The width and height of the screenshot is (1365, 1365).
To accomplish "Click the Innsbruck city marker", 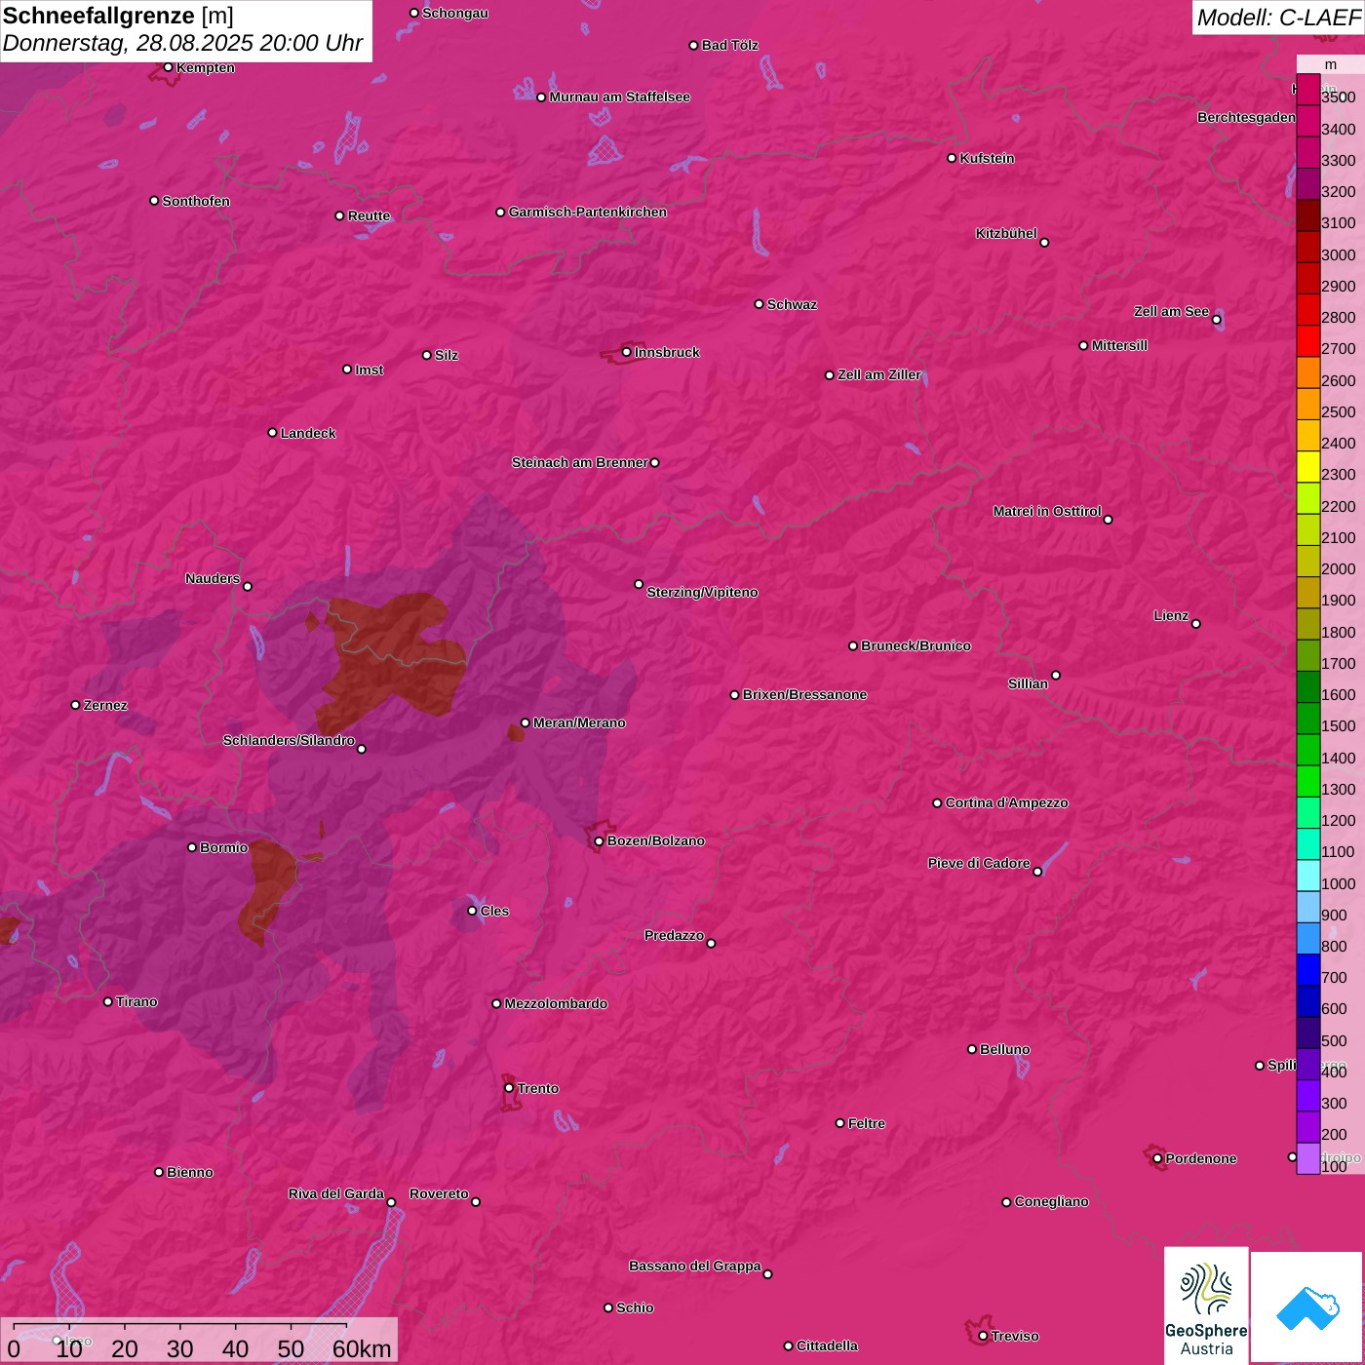I will [x=627, y=352].
